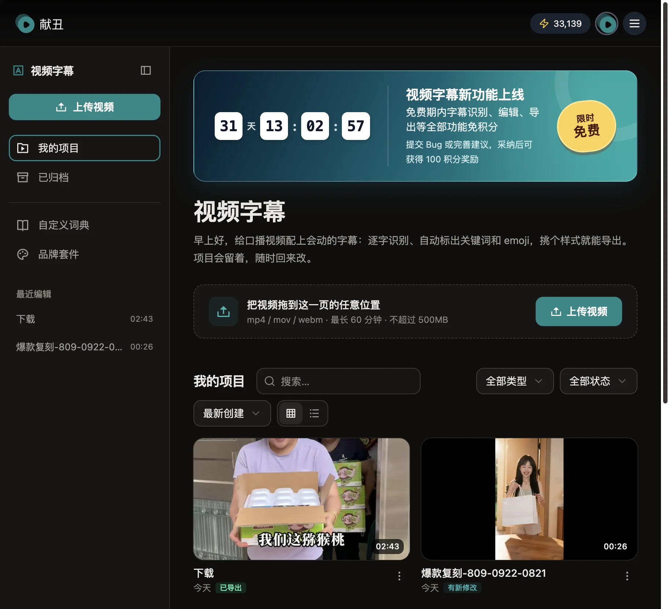Open the 下载 video thumbnail

coord(302,499)
